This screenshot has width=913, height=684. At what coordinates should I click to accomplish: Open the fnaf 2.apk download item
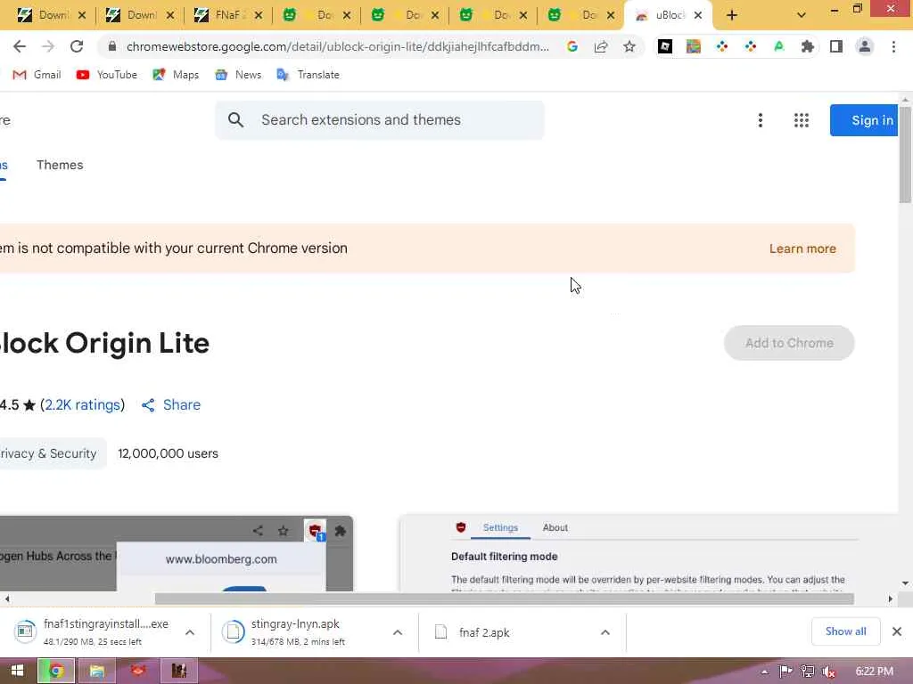[x=484, y=632]
